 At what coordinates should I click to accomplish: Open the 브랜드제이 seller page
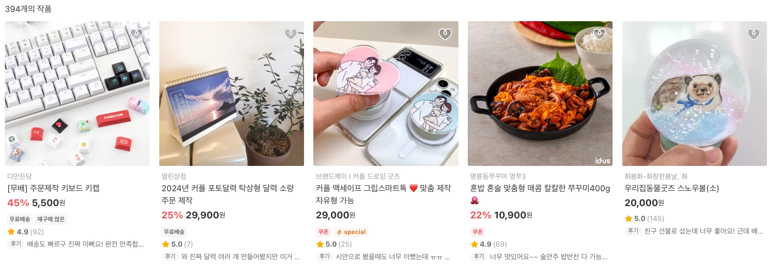(x=330, y=176)
